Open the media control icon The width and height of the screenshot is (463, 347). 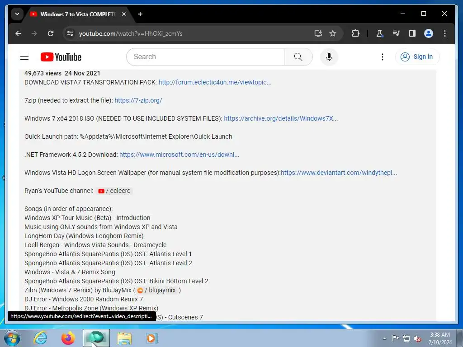(x=396, y=33)
